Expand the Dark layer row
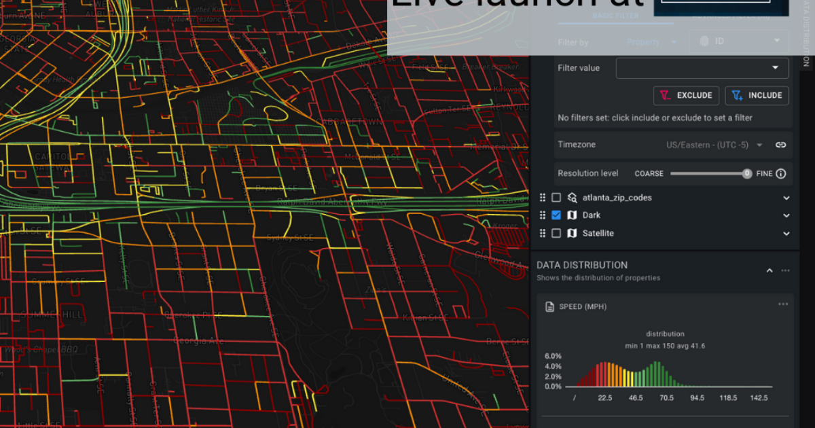This screenshot has width=815, height=428. point(786,215)
